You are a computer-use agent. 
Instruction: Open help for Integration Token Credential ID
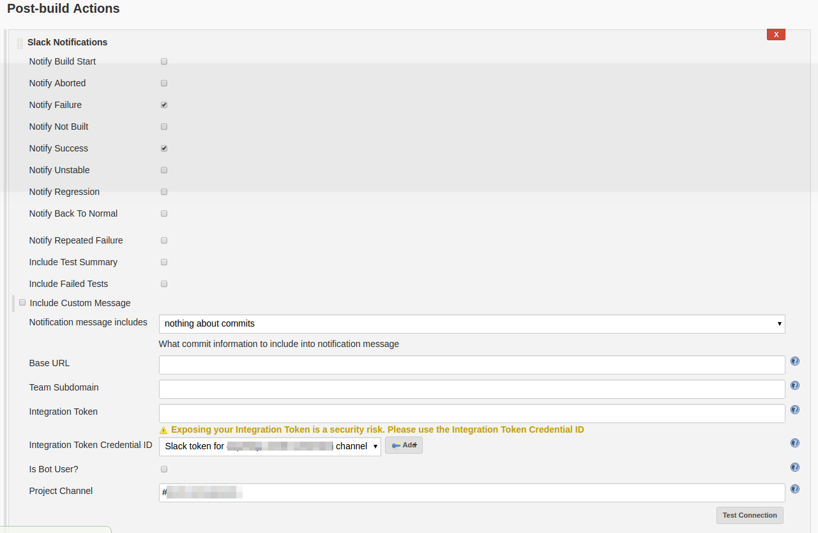coord(794,443)
